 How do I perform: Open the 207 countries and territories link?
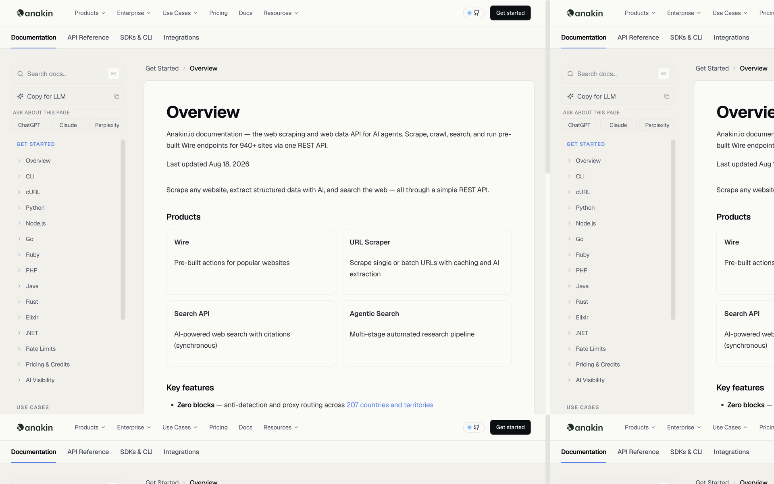point(390,405)
